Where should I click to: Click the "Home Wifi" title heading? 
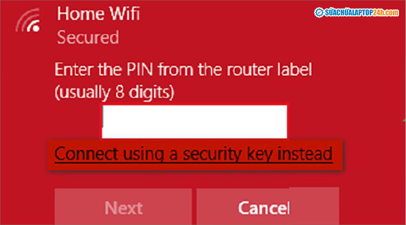[x=98, y=13]
